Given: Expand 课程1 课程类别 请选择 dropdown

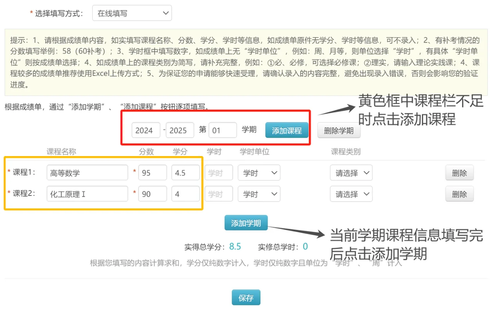Looking at the screenshot, I should coord(351,173).
